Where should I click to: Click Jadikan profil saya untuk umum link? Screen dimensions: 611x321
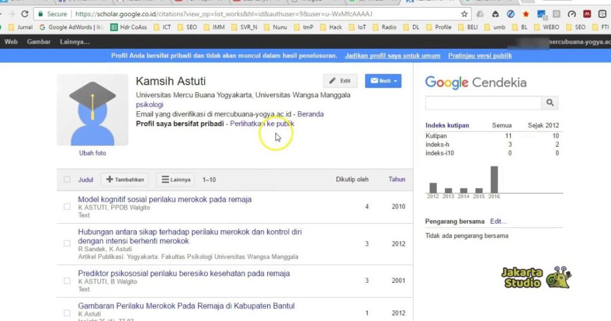coord(392,55)
